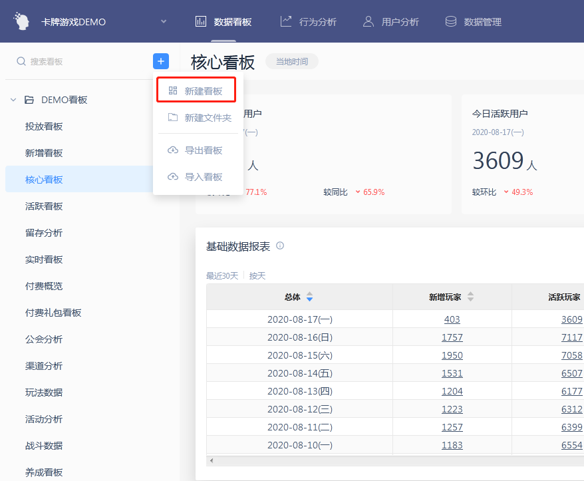Click the 导入看板 cloud upload icon

tap(173, 177)
